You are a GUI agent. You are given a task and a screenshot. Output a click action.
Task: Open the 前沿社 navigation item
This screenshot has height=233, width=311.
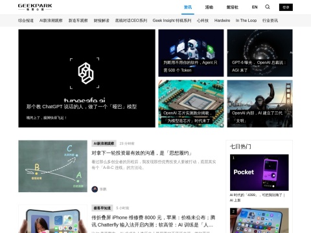pos(233,7)
